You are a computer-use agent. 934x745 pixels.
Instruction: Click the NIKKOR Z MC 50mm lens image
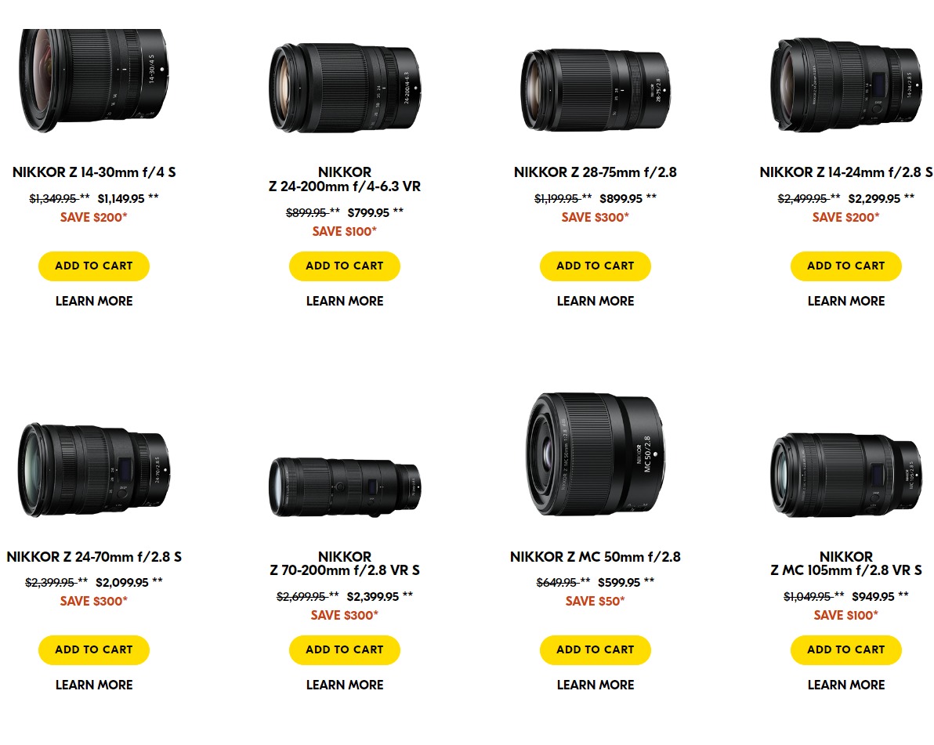[596, 454]
